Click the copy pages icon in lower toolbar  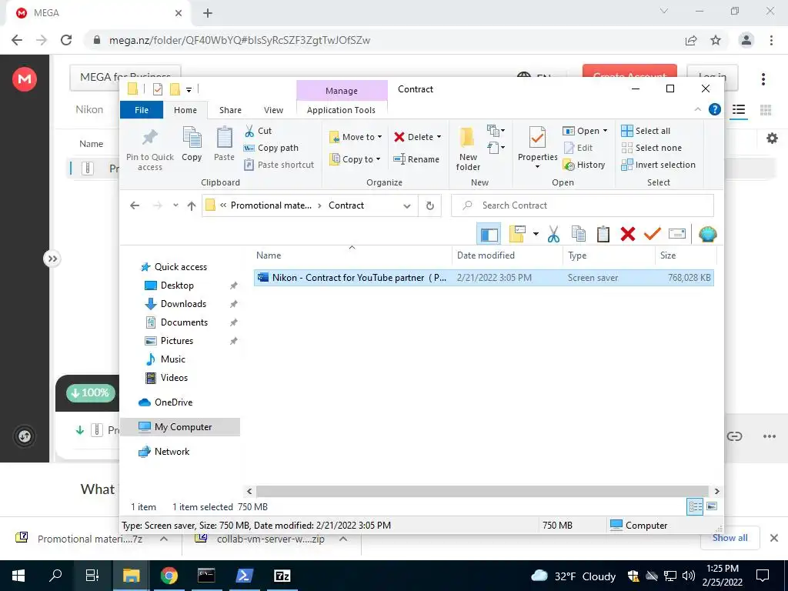tap(579, 234)
